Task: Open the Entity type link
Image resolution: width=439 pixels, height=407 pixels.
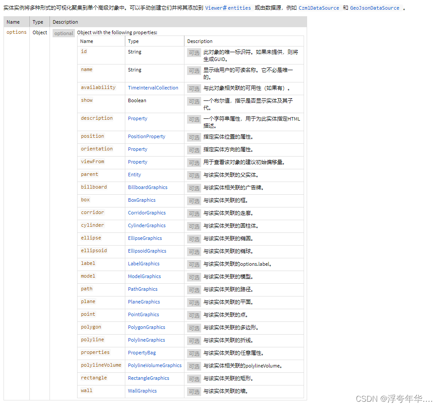Action: (135, 175)
